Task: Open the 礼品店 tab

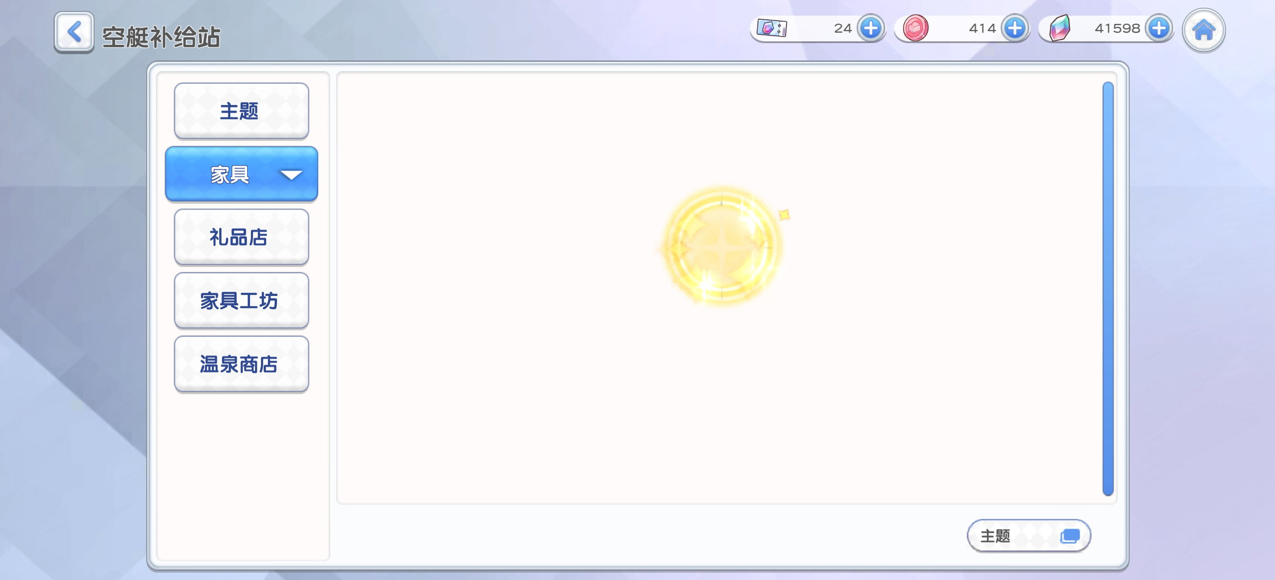Action: 242,237
